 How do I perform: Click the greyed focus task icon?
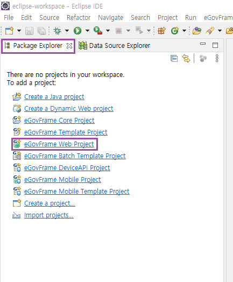203,59
